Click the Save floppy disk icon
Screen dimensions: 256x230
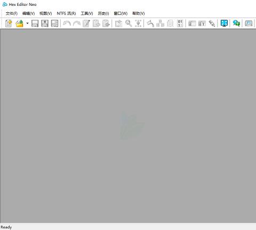pyautogui.click(x=35, y=23)
